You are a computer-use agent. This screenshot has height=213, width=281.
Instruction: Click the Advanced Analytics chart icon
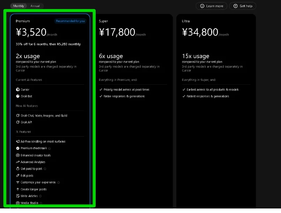18,162
